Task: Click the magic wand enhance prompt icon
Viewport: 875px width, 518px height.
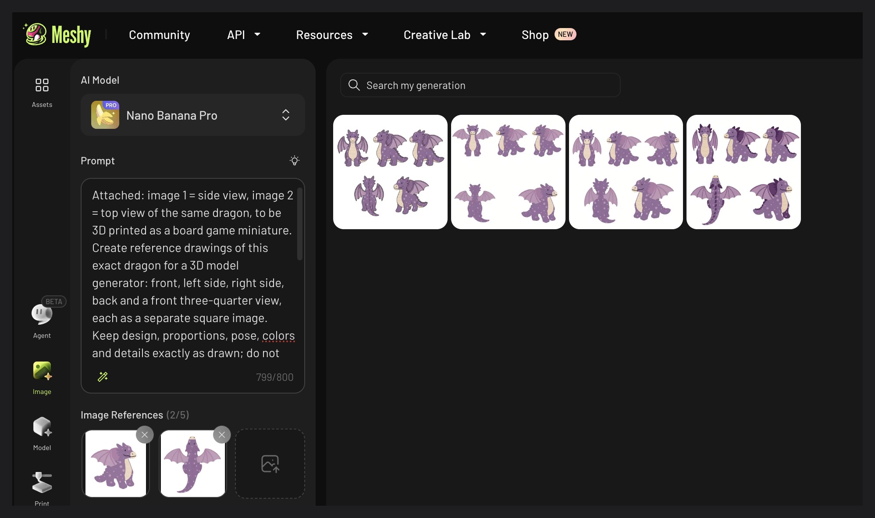Action: point(103,377)
